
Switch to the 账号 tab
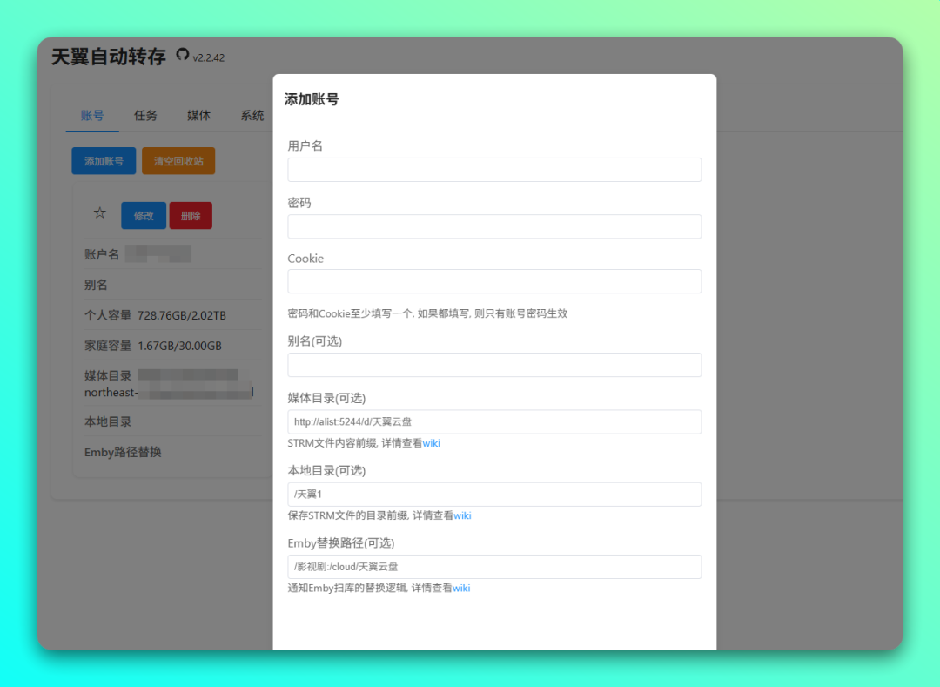pyautogui.click(x=92, y=115)
